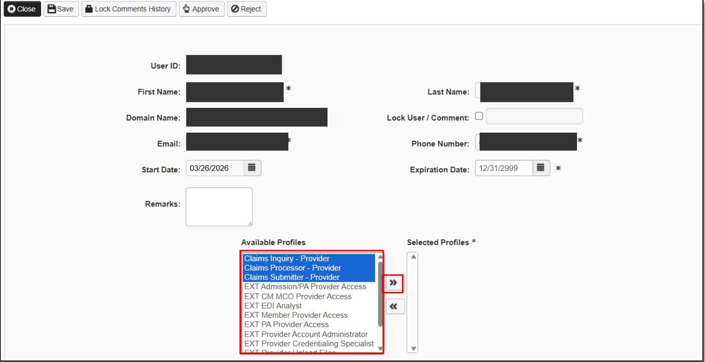Image resolution: width=705 pixels, height=362 pixels.
Task: Save the user record
Action: 61,9
